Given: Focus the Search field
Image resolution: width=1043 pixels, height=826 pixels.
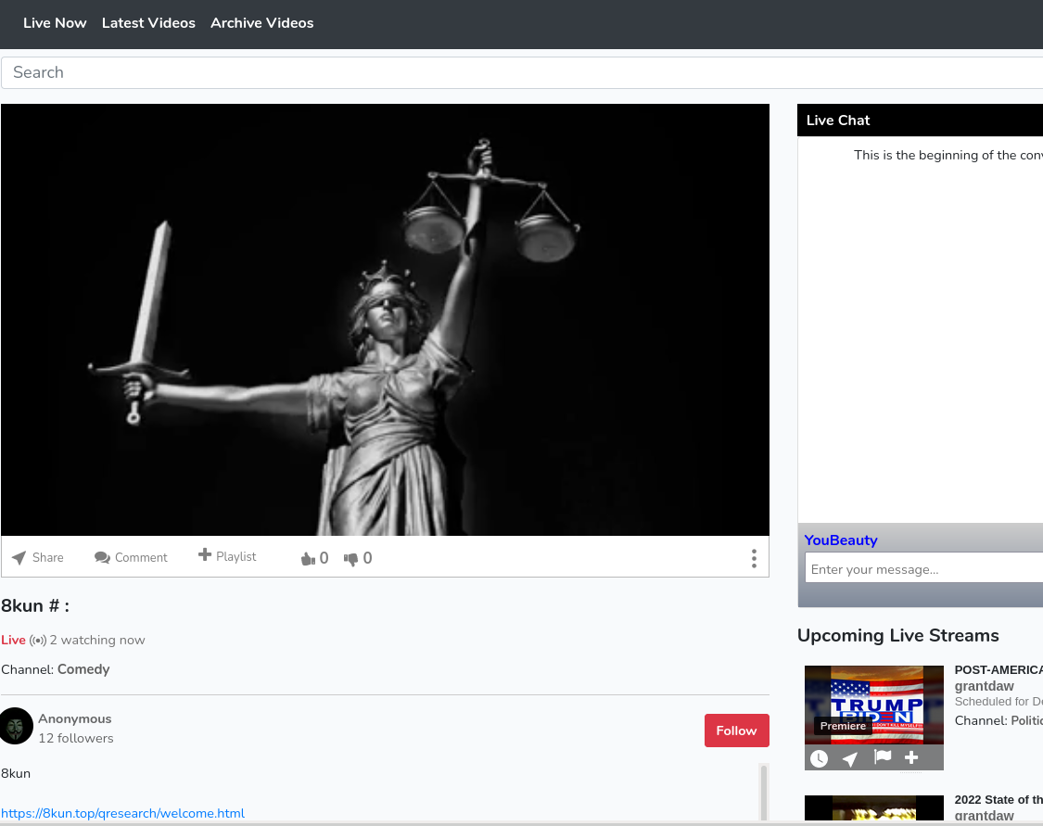Looking at the screenshot, I should pos(522,72).
